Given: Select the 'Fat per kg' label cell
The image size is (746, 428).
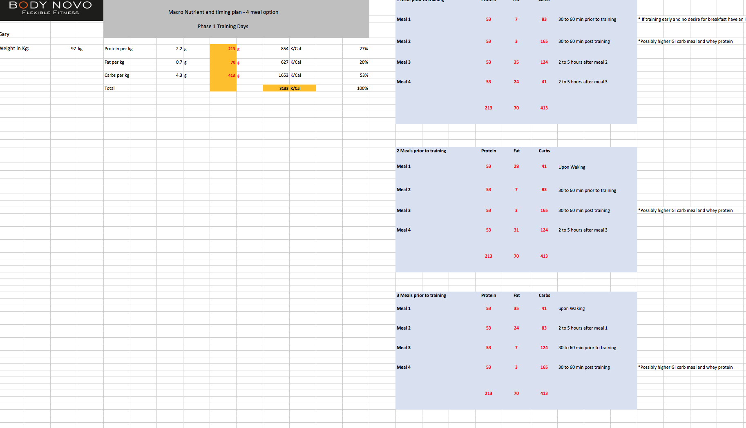Looking at the screenshot, I should click(x=114, y=62).
